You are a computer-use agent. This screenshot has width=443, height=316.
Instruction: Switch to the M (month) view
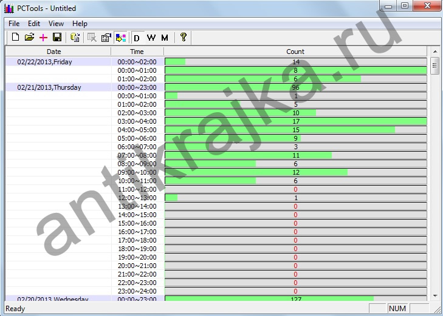(165, 38)
